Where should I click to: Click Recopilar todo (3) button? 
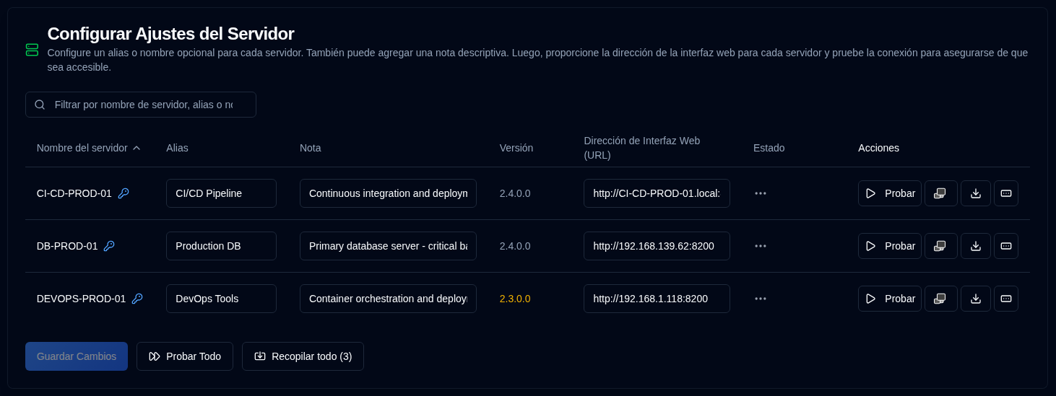click(x=303, y=356)
